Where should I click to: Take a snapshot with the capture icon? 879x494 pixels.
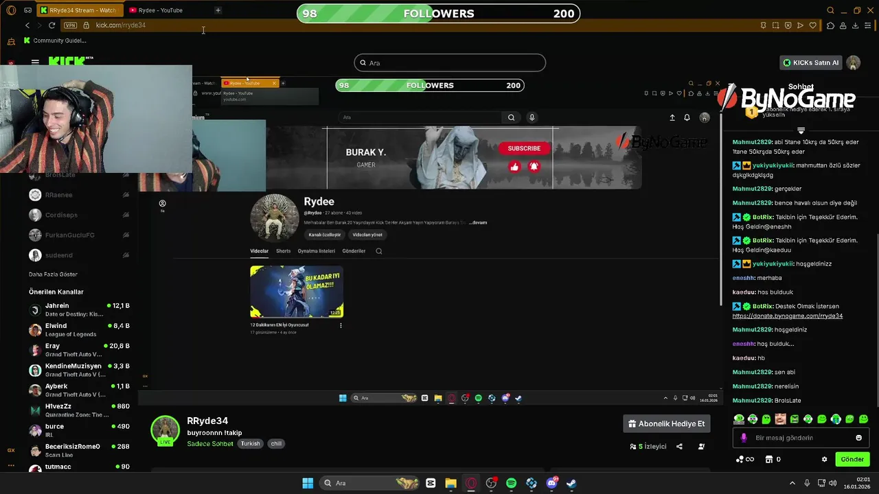(775, 25)
